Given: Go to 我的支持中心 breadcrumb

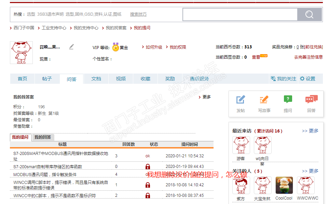Looking at the screenshot, I should coord(86,28).
